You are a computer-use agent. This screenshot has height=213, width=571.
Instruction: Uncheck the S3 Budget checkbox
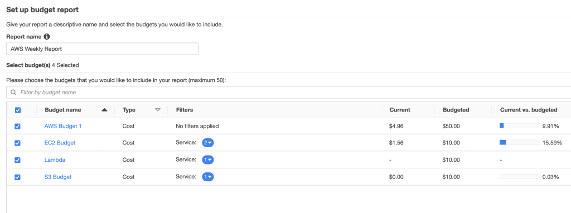pos(17,177)
